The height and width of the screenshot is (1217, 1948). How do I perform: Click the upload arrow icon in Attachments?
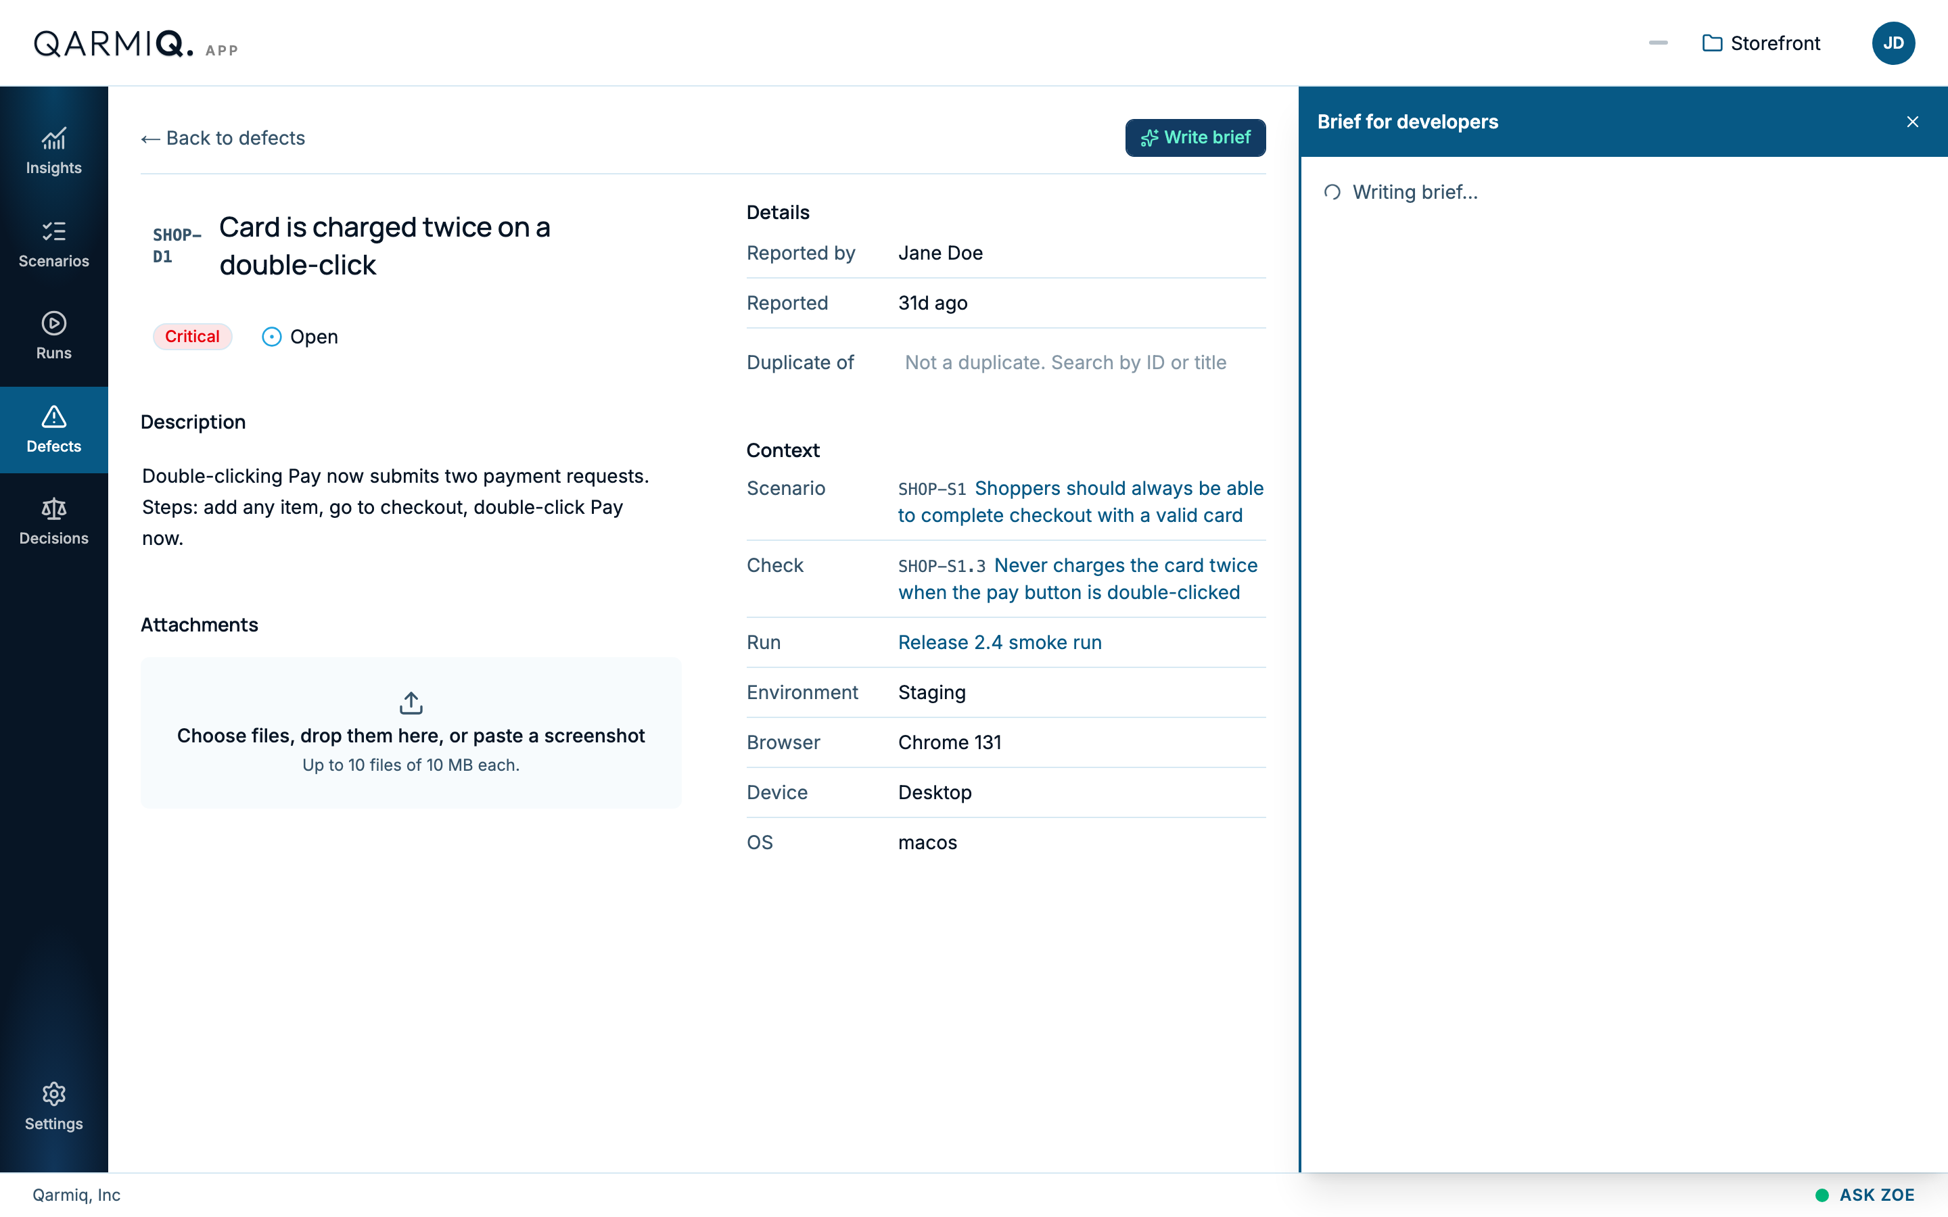[x=411, y=702]
